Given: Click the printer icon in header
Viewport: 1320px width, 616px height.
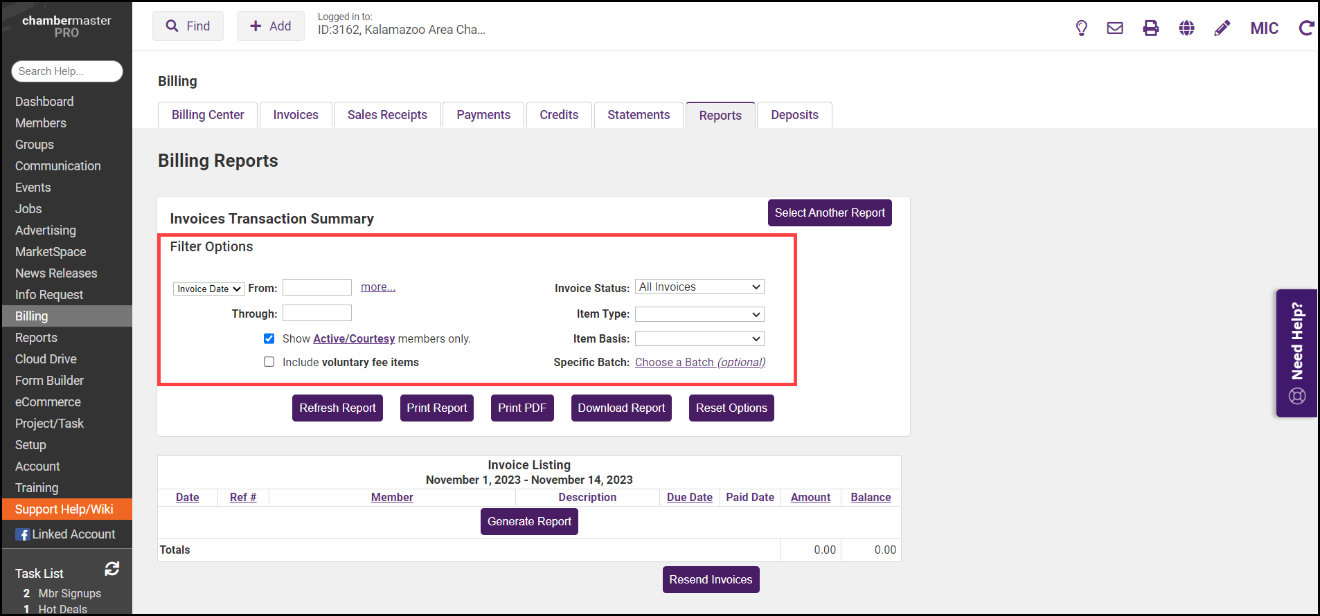Looking at the screenshot, I should 1150,28.
